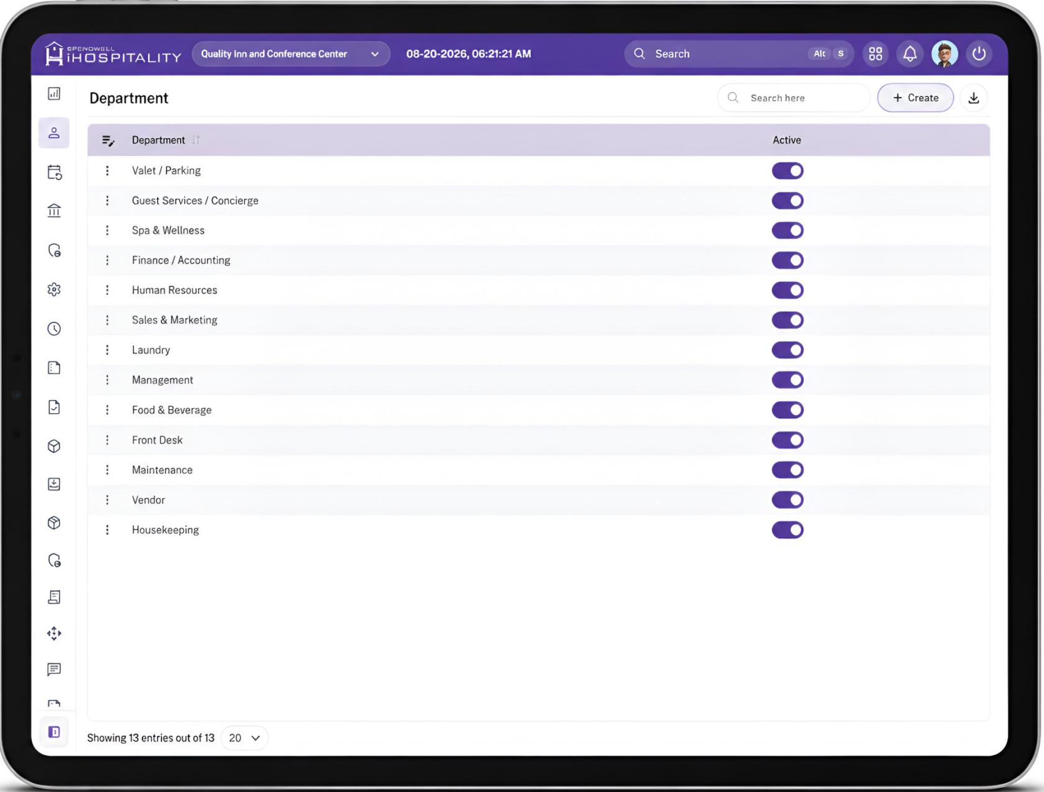Select the Finance / Accounting row
The height and width of the screenshot is (792, 1044).
point(538,260)
